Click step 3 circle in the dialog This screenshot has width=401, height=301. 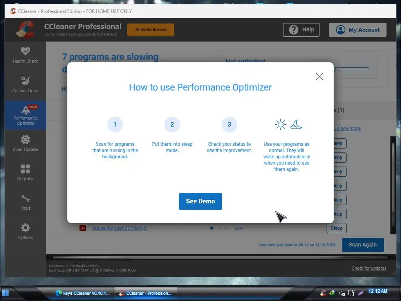(229, 124)
